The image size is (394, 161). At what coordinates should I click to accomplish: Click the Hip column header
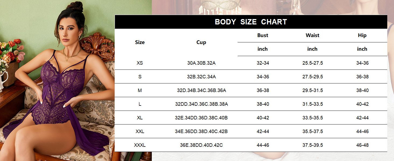click(x=362, y=35)
